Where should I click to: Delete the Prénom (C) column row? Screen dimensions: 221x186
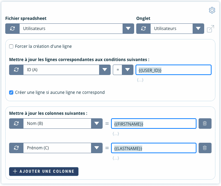[205, 148]
